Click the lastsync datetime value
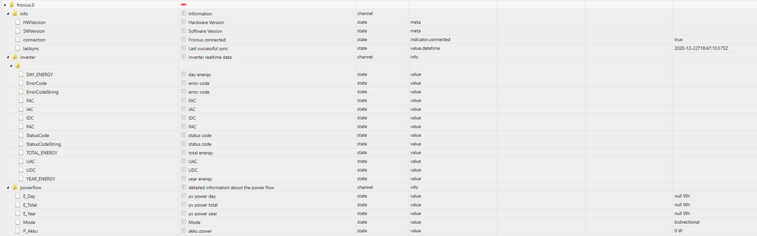The height and width of the screenshot is (236, 757). click(x=701, y=48)
